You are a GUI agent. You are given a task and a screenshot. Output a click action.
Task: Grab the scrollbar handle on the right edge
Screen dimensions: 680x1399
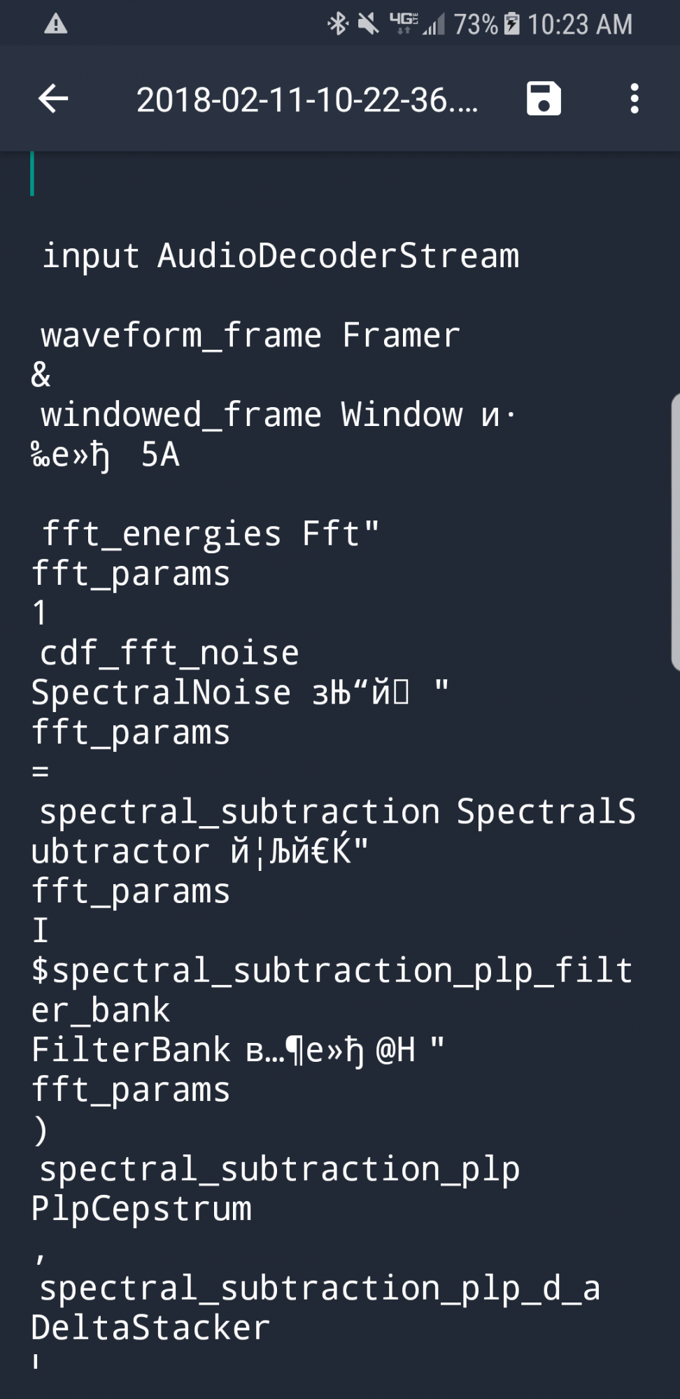[675, 532]
